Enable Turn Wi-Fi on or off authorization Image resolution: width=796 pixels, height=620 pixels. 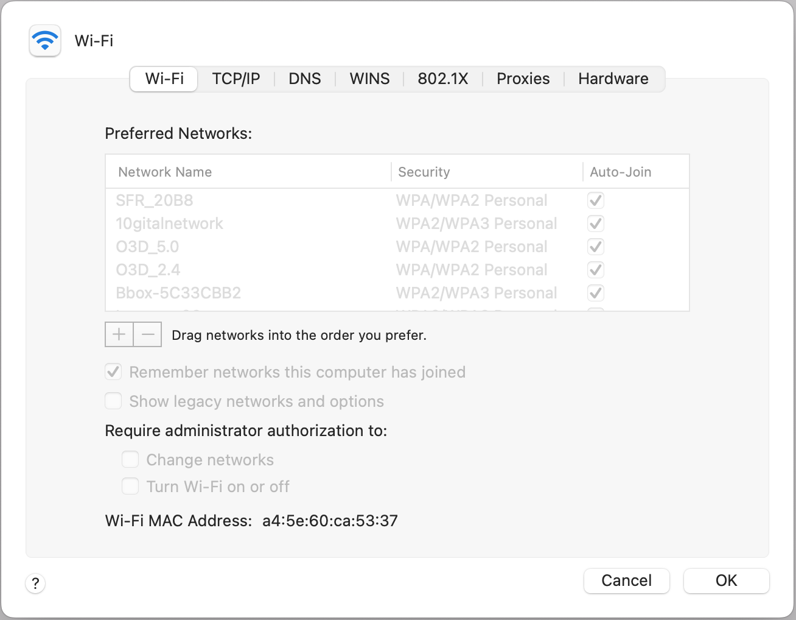[x=130, y=486]
